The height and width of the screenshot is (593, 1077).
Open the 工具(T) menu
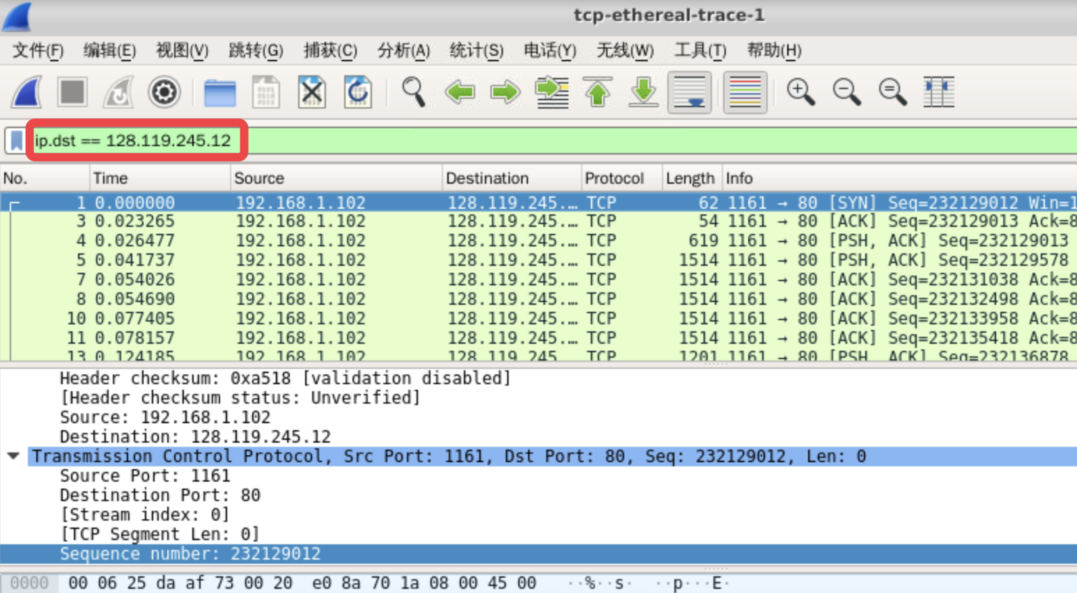pyautogui.click(x=700, y=51)
